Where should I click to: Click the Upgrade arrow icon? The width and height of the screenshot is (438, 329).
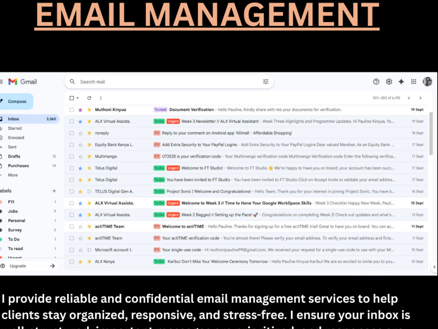pos(52,266)
